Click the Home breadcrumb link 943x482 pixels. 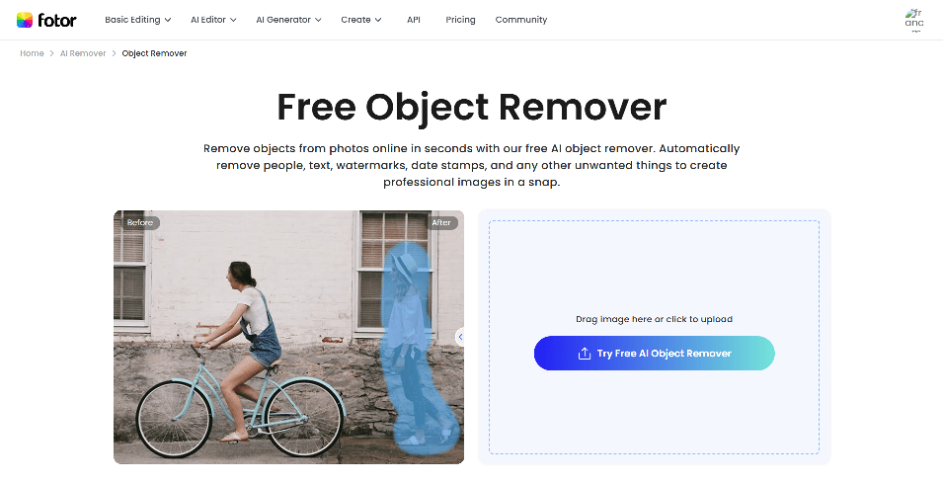(x=32, y=53)
